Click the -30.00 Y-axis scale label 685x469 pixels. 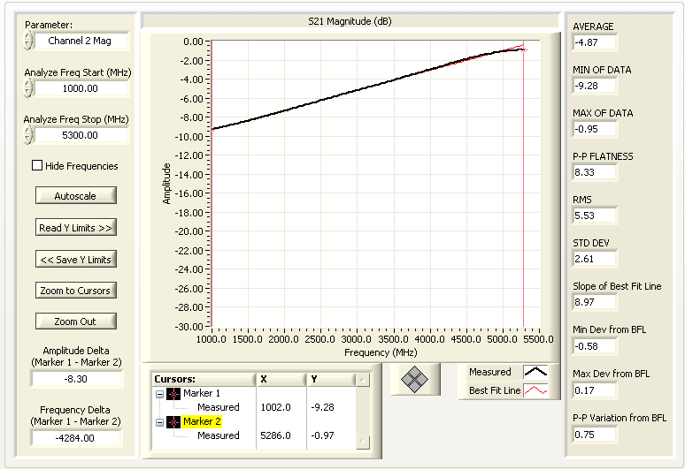[x=189, y=327]
